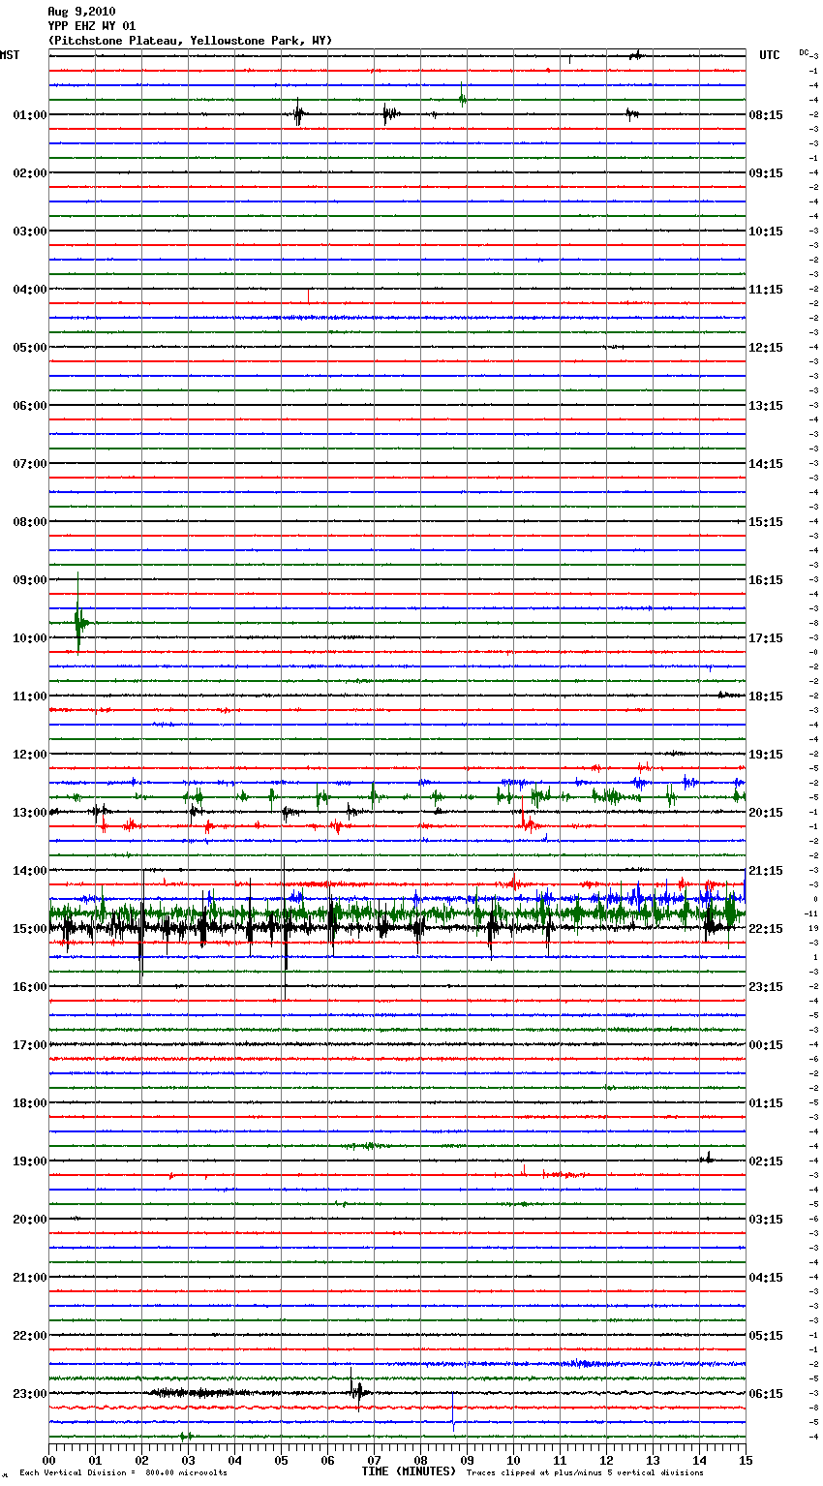Click the 'MST' time zone label
This screenshot has height=1486, width=823.
pyautogui.click(x=10, y=55)
